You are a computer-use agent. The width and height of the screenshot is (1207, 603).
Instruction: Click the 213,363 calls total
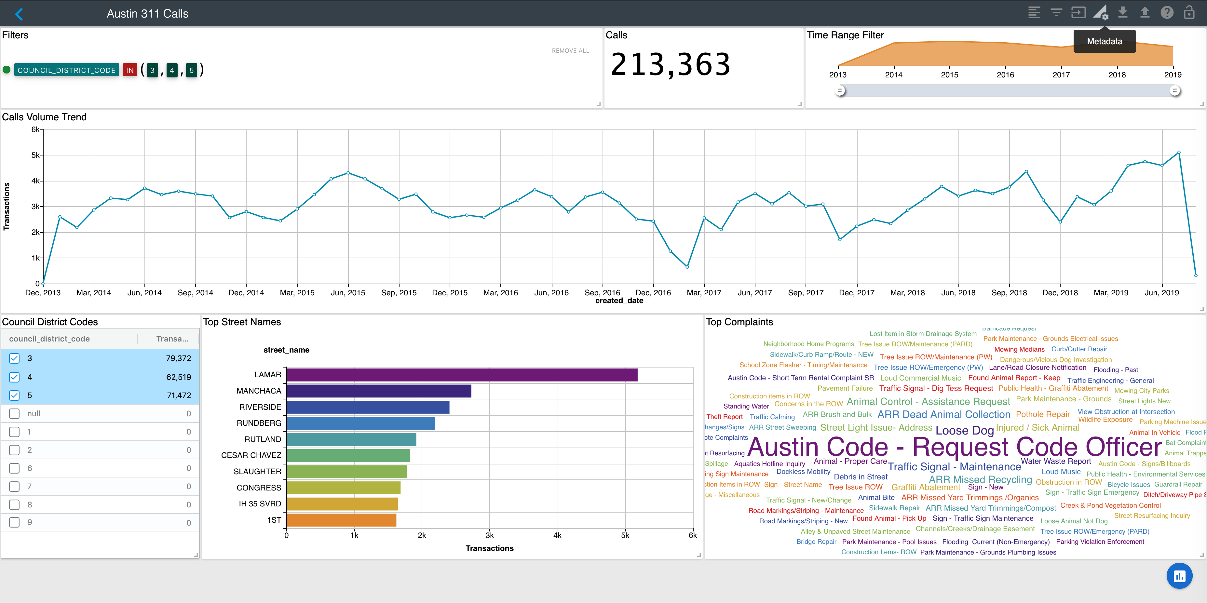671,65
